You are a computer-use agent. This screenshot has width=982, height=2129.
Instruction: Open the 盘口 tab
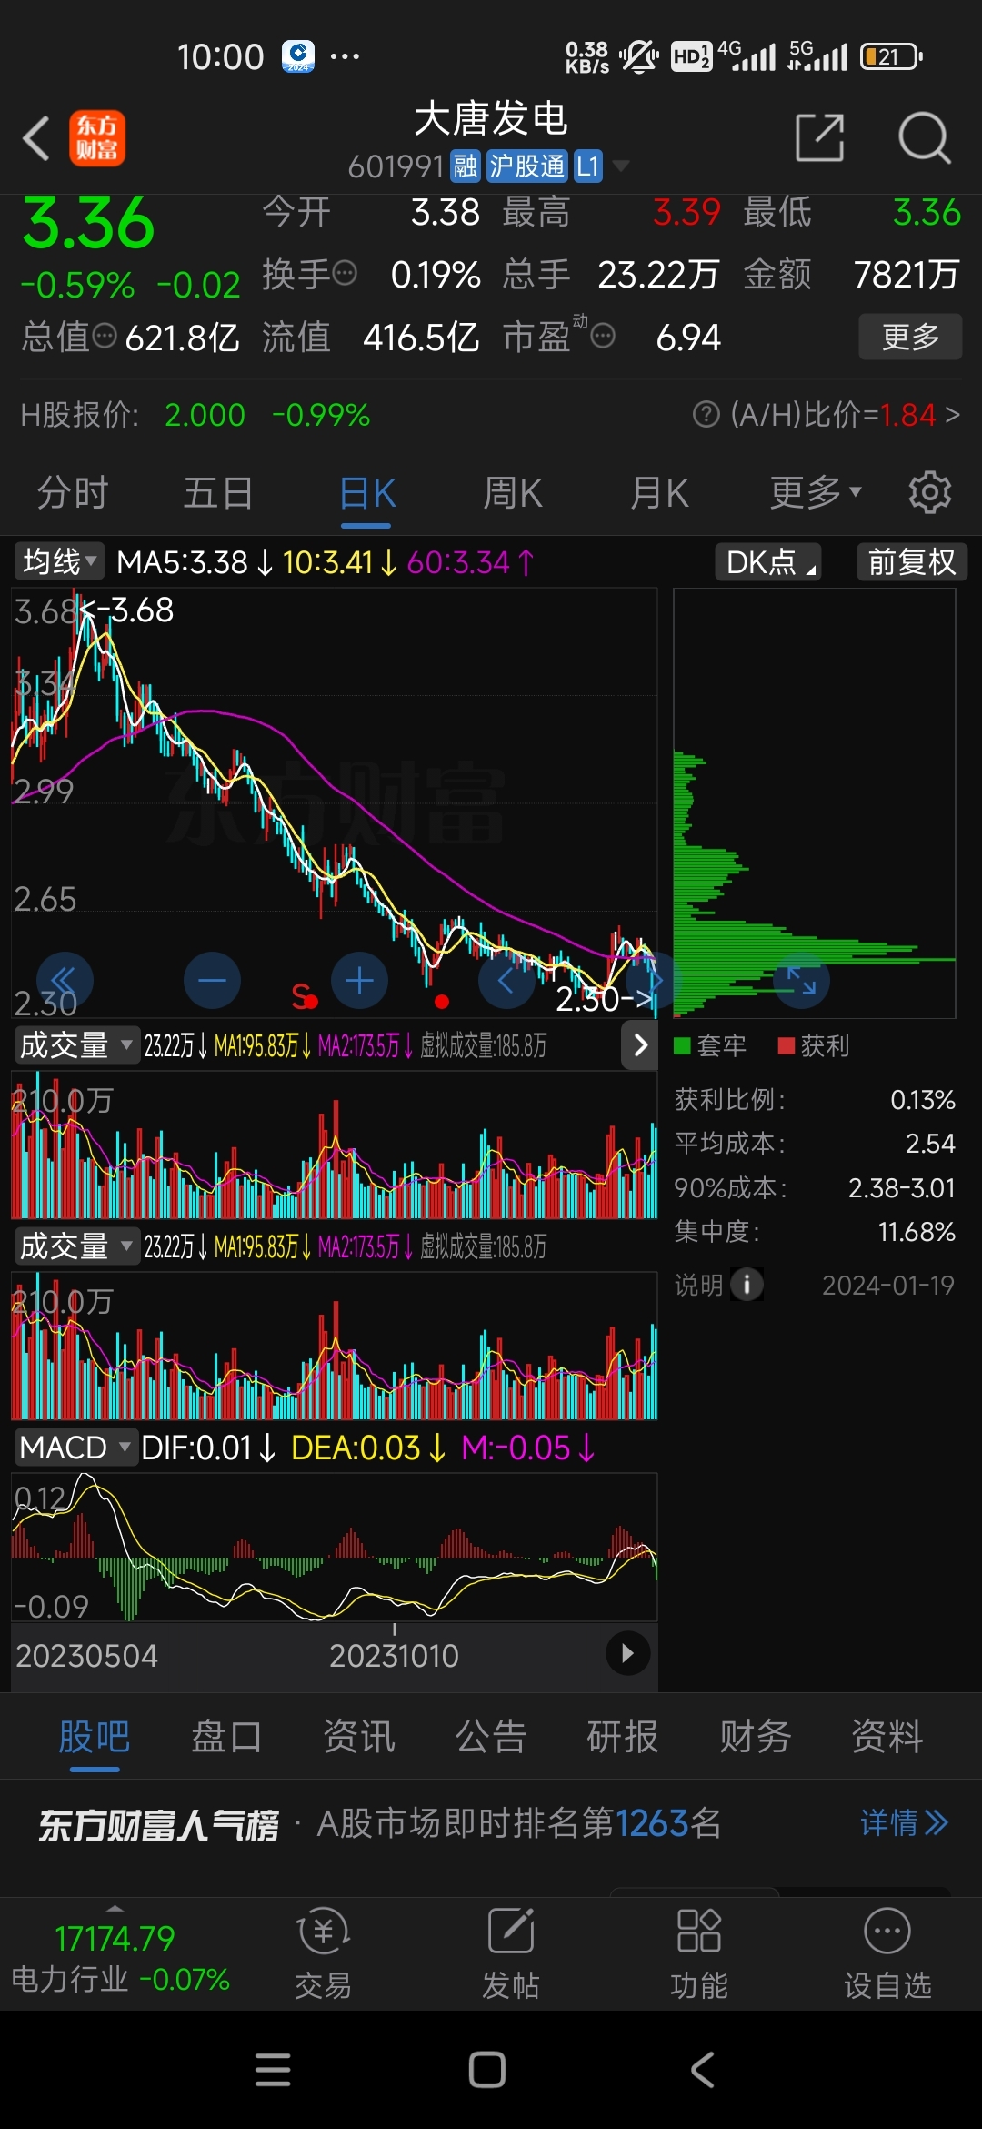click(226, 1737)
